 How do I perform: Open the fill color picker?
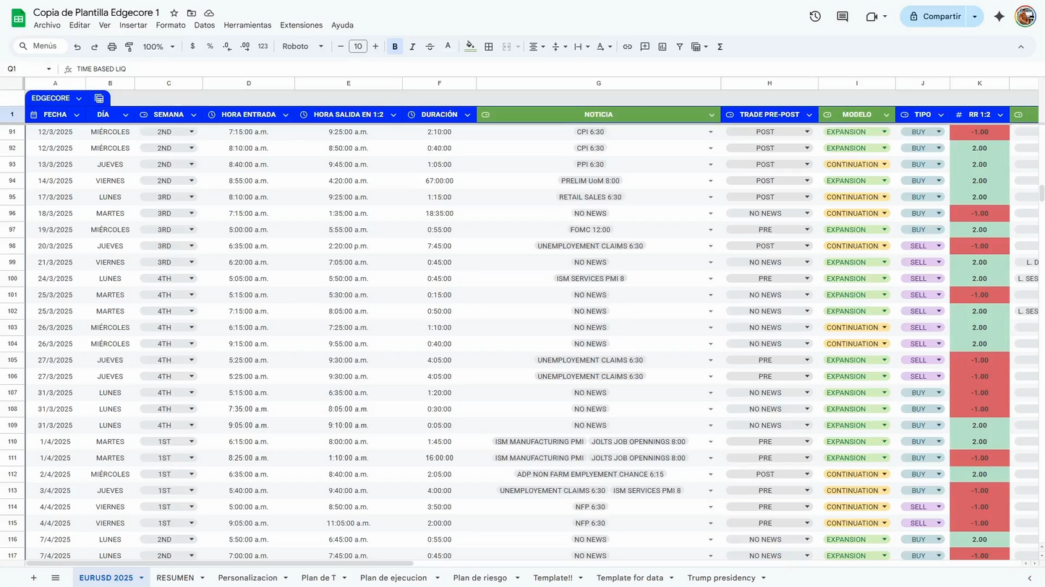click(470, 47)
